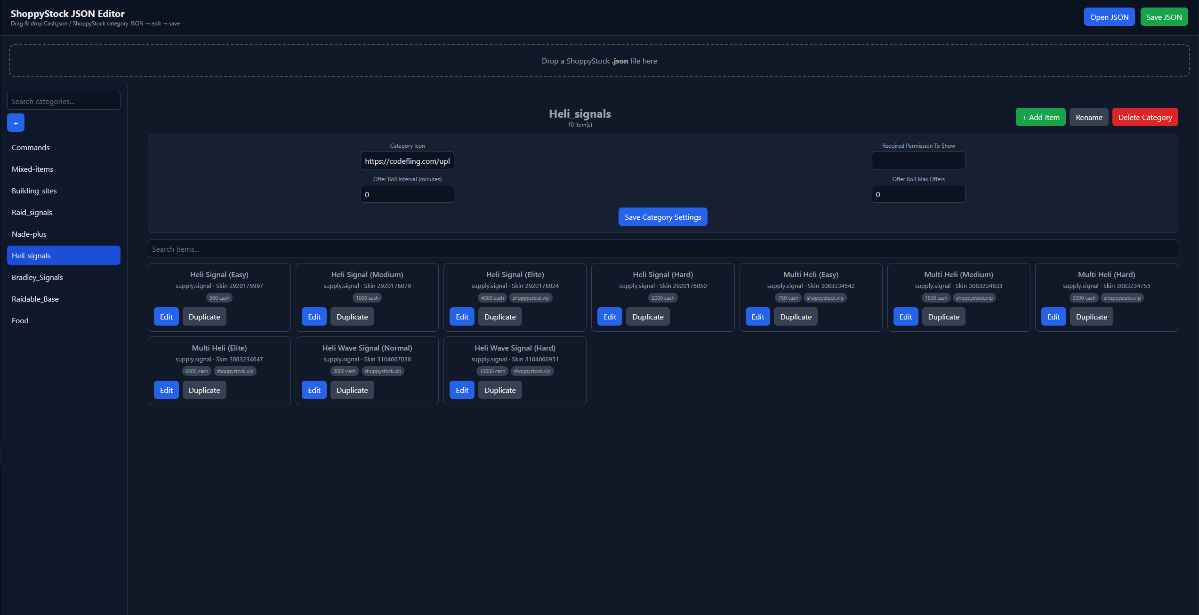This screenshot has height=615, width=1199.
Task: Duplicate Heli Signal (Hard) item
Action: click(x=648, y=317)
